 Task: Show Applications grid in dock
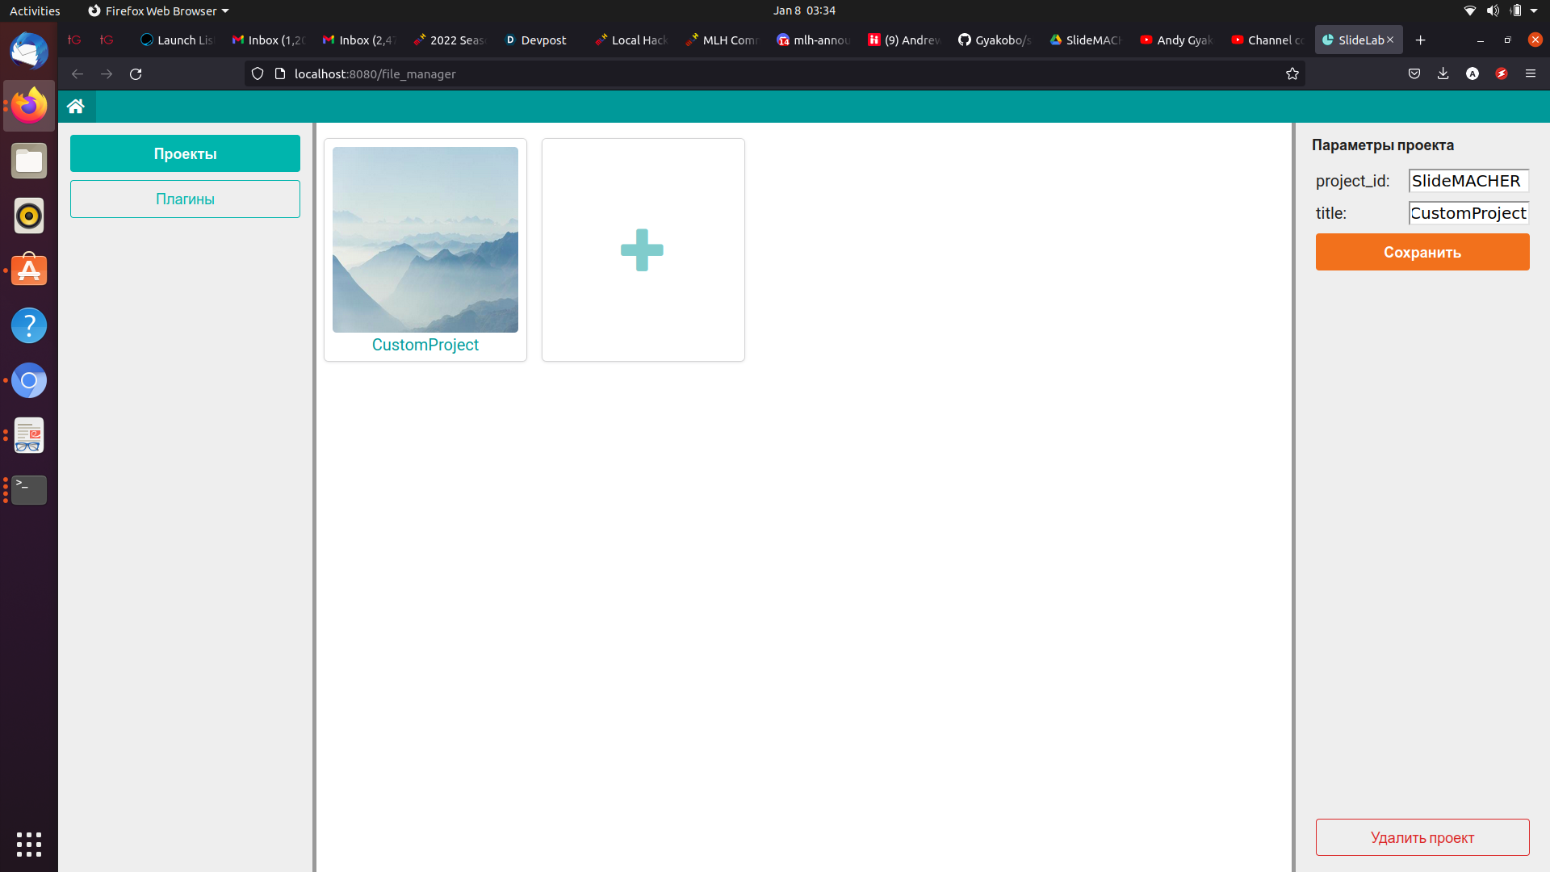pyautogui.click(x=29, y=844)
